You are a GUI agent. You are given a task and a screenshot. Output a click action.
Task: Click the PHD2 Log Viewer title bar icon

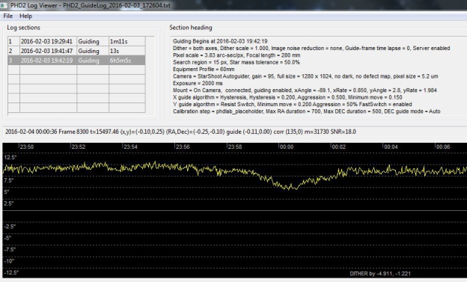click(x=4, y=5)
